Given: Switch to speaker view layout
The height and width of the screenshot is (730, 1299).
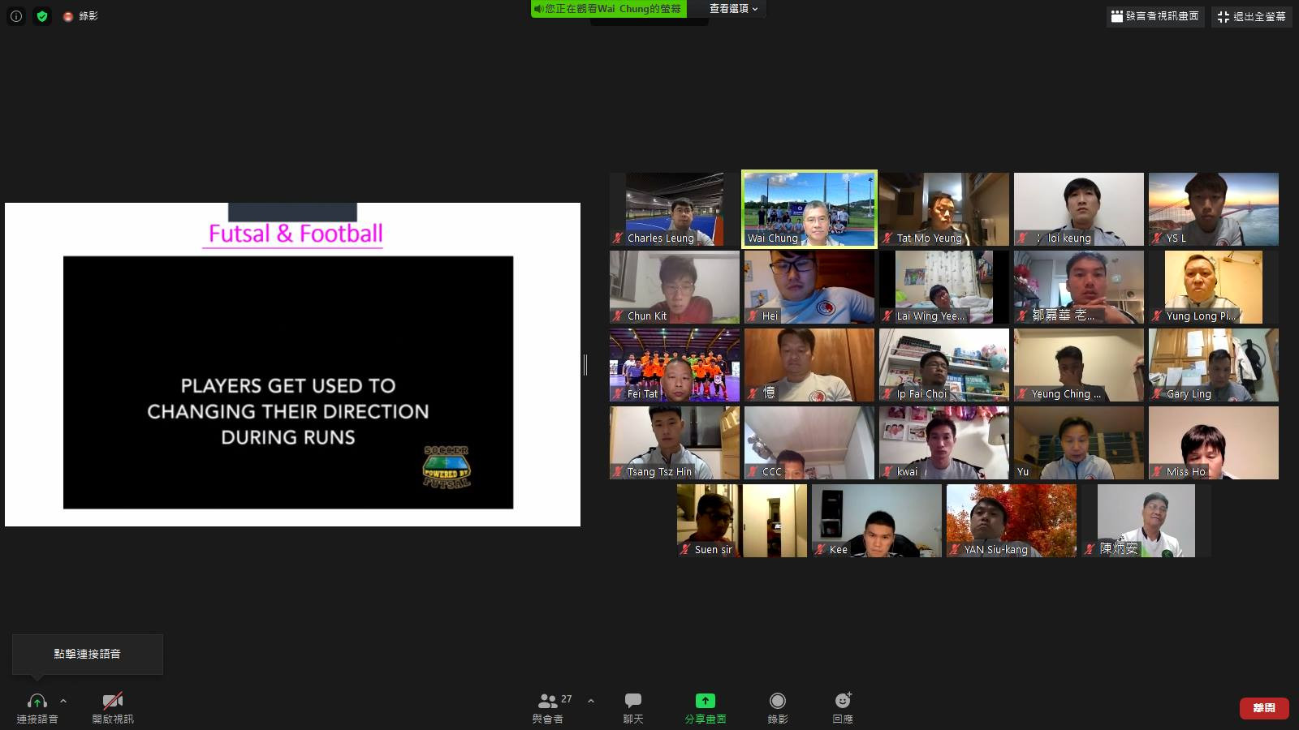Looking at the screenshot, I should coord(1154,16).
